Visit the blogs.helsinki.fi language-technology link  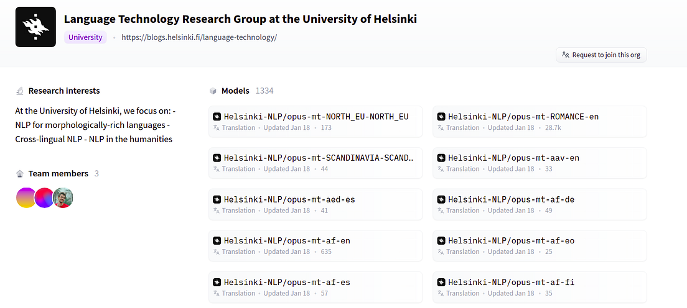coord(199,37)
